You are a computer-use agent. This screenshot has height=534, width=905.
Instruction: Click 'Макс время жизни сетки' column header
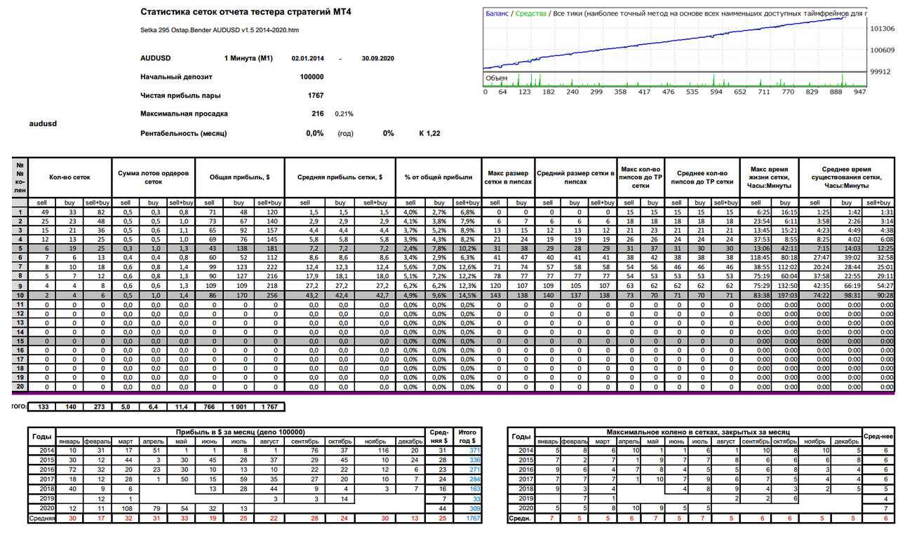pos(768,177)
